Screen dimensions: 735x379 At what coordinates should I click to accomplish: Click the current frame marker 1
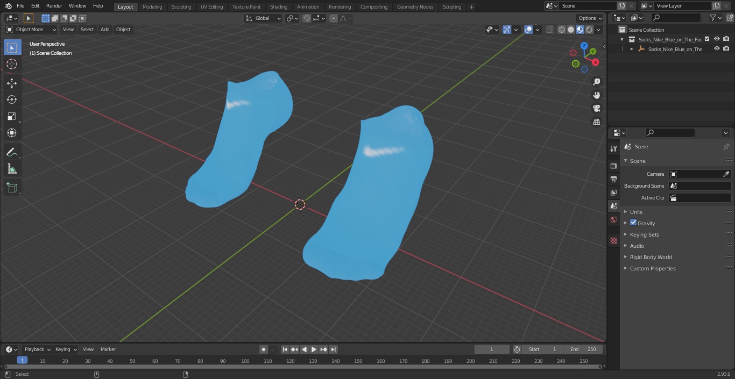pyautogui.click(x=22, y=361)
